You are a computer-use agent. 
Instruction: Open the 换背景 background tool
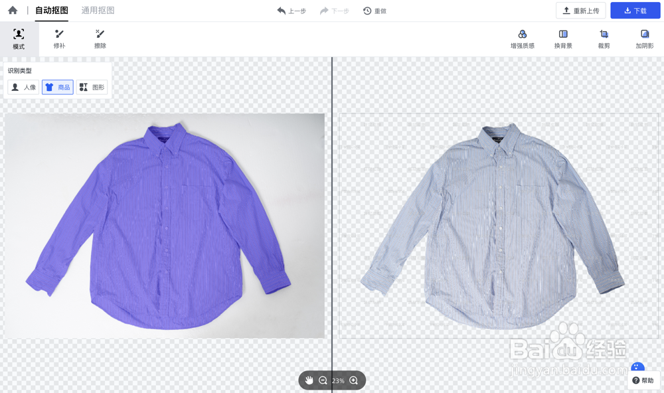pos(563,39)
